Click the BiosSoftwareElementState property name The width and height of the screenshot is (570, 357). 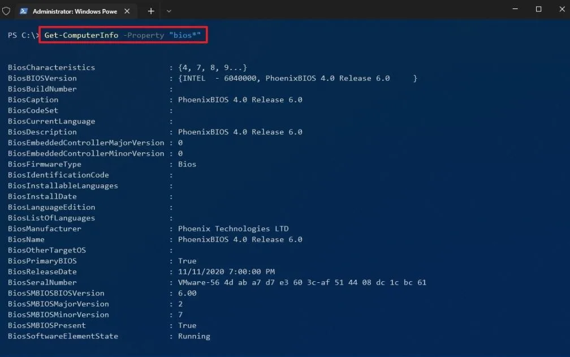tap(63, 336)
